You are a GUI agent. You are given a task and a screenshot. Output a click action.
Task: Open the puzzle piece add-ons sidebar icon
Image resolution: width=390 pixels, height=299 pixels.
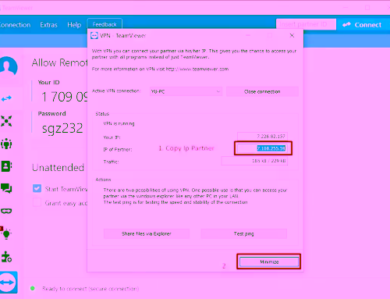(6, 256)
